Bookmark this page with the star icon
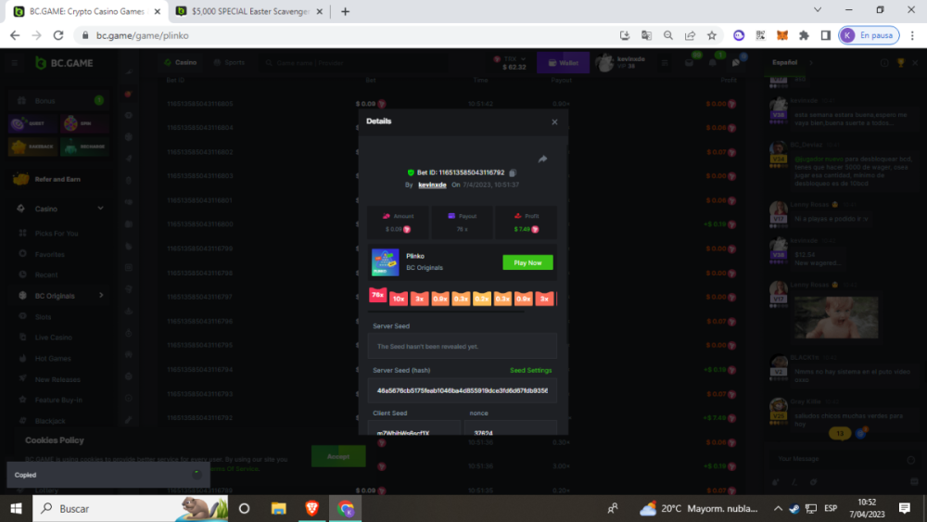This screenshot has width=927, height=522. pos(712,35)
